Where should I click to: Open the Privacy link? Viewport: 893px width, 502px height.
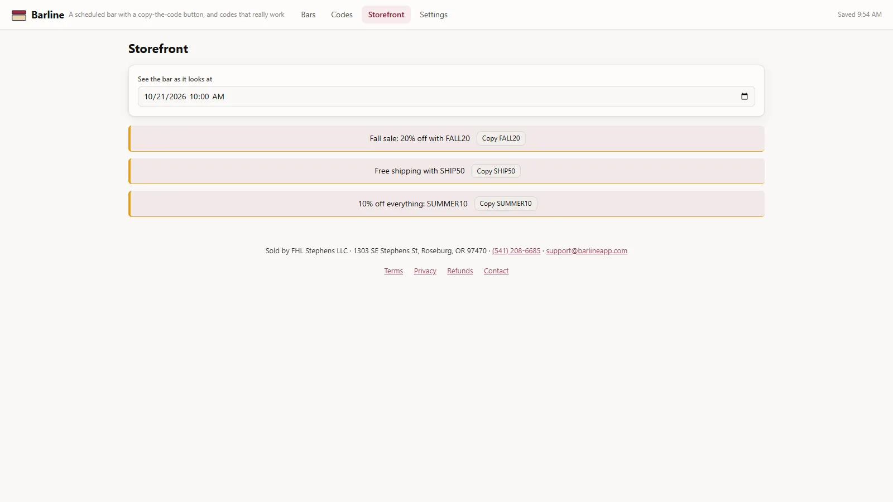pos(425,271)
